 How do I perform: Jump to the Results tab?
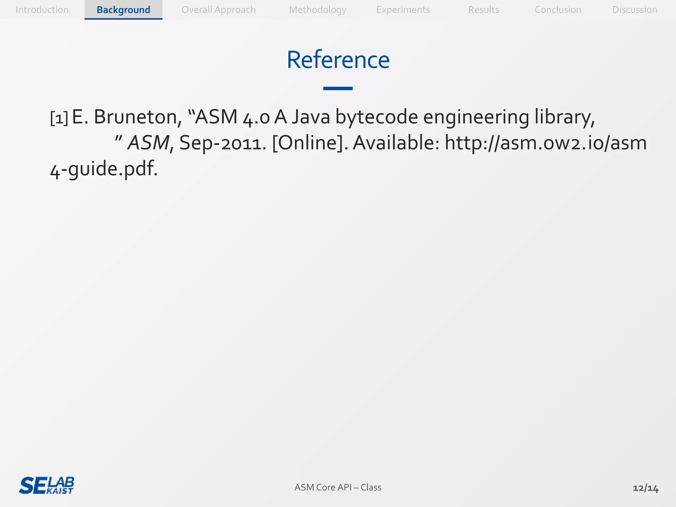484,10
